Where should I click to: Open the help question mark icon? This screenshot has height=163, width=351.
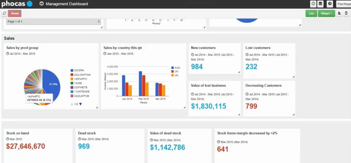click(330, 4)
